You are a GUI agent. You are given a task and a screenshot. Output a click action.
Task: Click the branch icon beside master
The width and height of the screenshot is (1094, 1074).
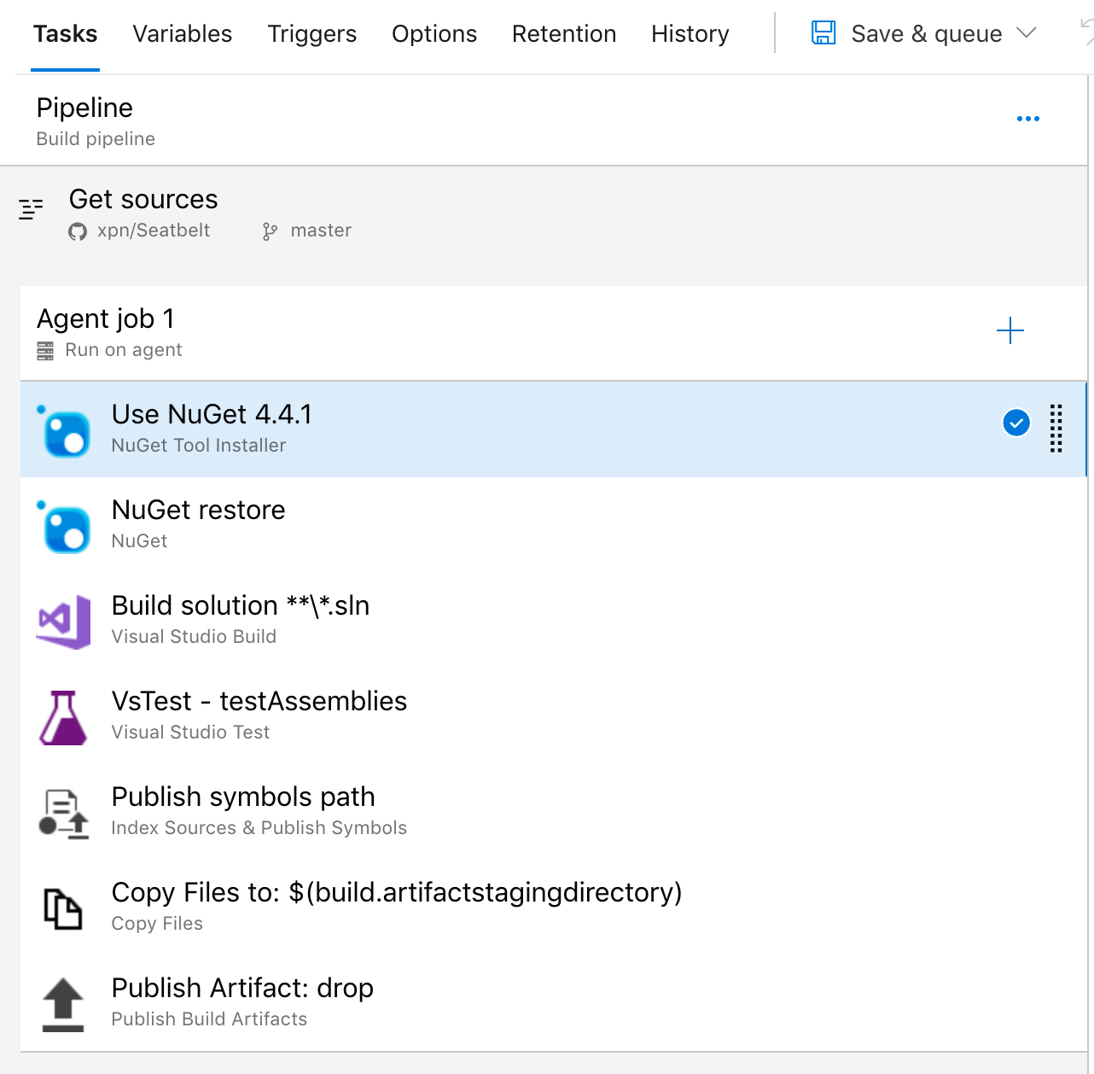(x=270, y=231)
